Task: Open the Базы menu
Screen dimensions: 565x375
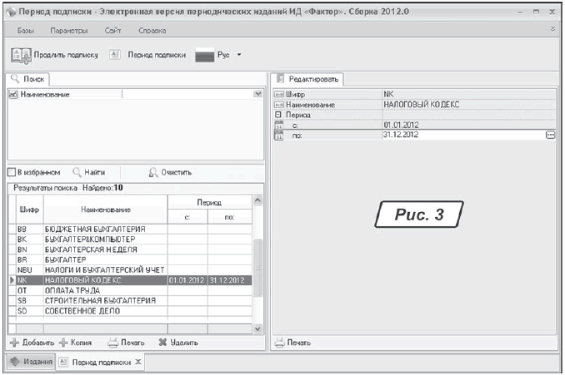Action: [26, 30]
